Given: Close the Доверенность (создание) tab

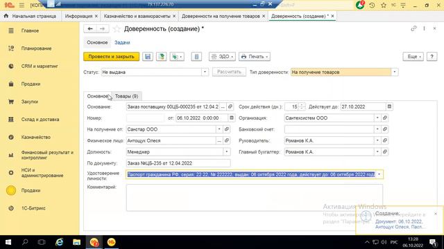Looking at the screenshot, I should pyautogui.click(x=332, y=16).
